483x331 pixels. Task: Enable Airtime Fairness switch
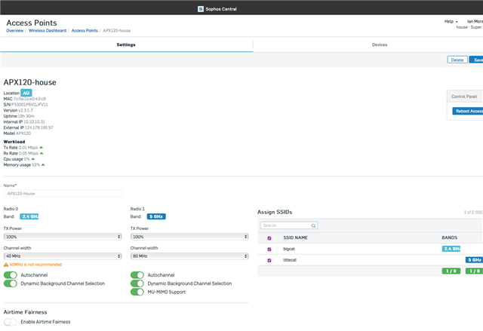pos(11,322)
